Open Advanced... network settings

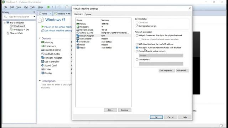182,70
